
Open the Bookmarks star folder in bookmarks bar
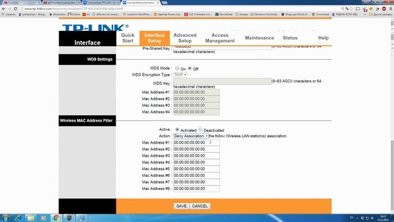coord(57,15)
